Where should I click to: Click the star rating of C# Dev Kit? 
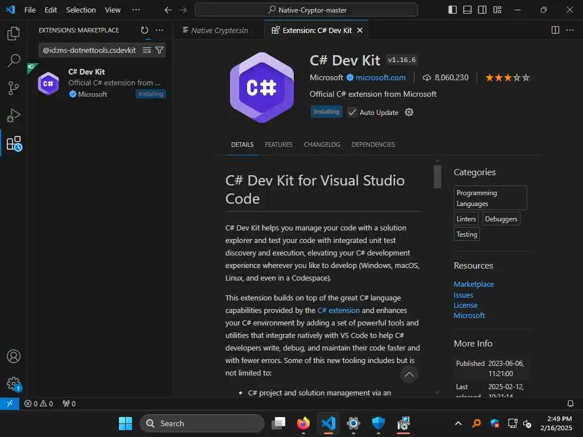tap(507, 77)
